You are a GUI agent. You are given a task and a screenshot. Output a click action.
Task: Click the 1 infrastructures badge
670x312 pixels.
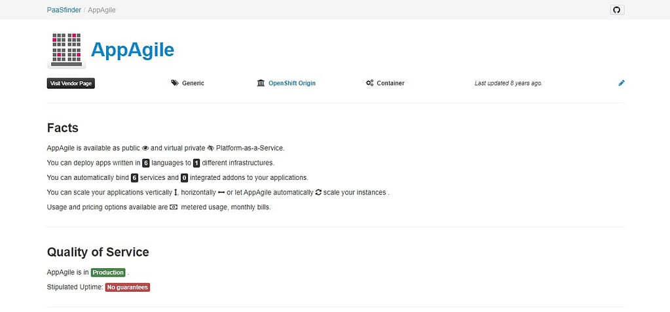(x=196, y=163)
